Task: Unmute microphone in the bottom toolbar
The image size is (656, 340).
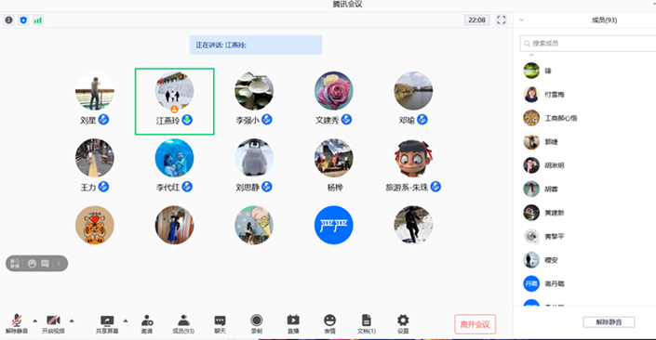Action: [17, 323]
